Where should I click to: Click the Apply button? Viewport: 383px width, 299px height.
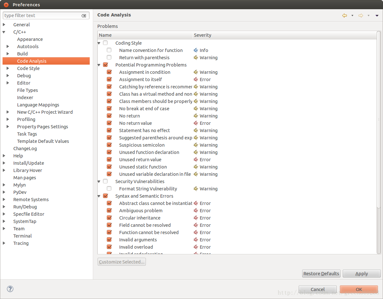[361, 274]
